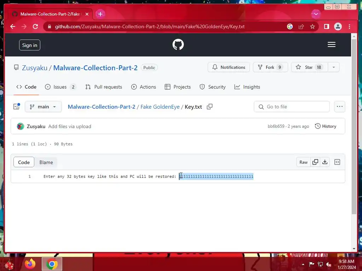Open the Actions tab

(x=144, y=87)
